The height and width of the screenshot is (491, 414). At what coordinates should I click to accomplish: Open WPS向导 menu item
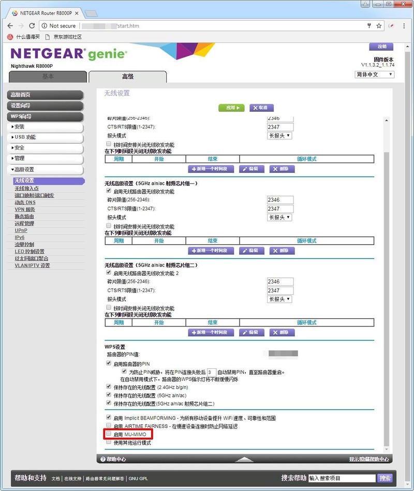46,116
